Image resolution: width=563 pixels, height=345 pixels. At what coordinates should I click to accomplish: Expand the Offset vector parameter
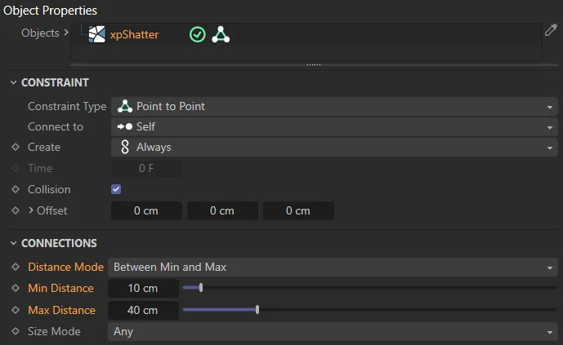pos(31,210)
